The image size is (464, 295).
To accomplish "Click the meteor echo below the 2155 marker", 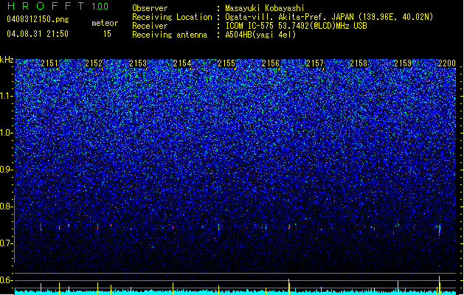I will point(218,227).
